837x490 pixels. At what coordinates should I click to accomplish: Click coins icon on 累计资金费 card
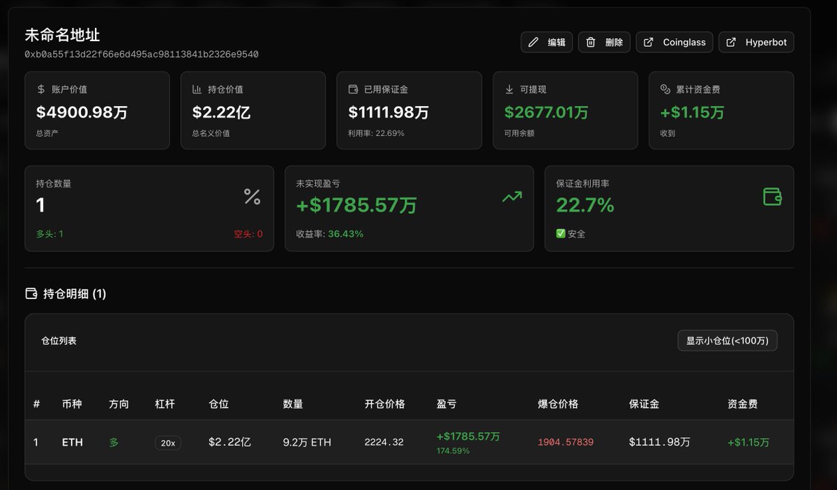point(665,90)
